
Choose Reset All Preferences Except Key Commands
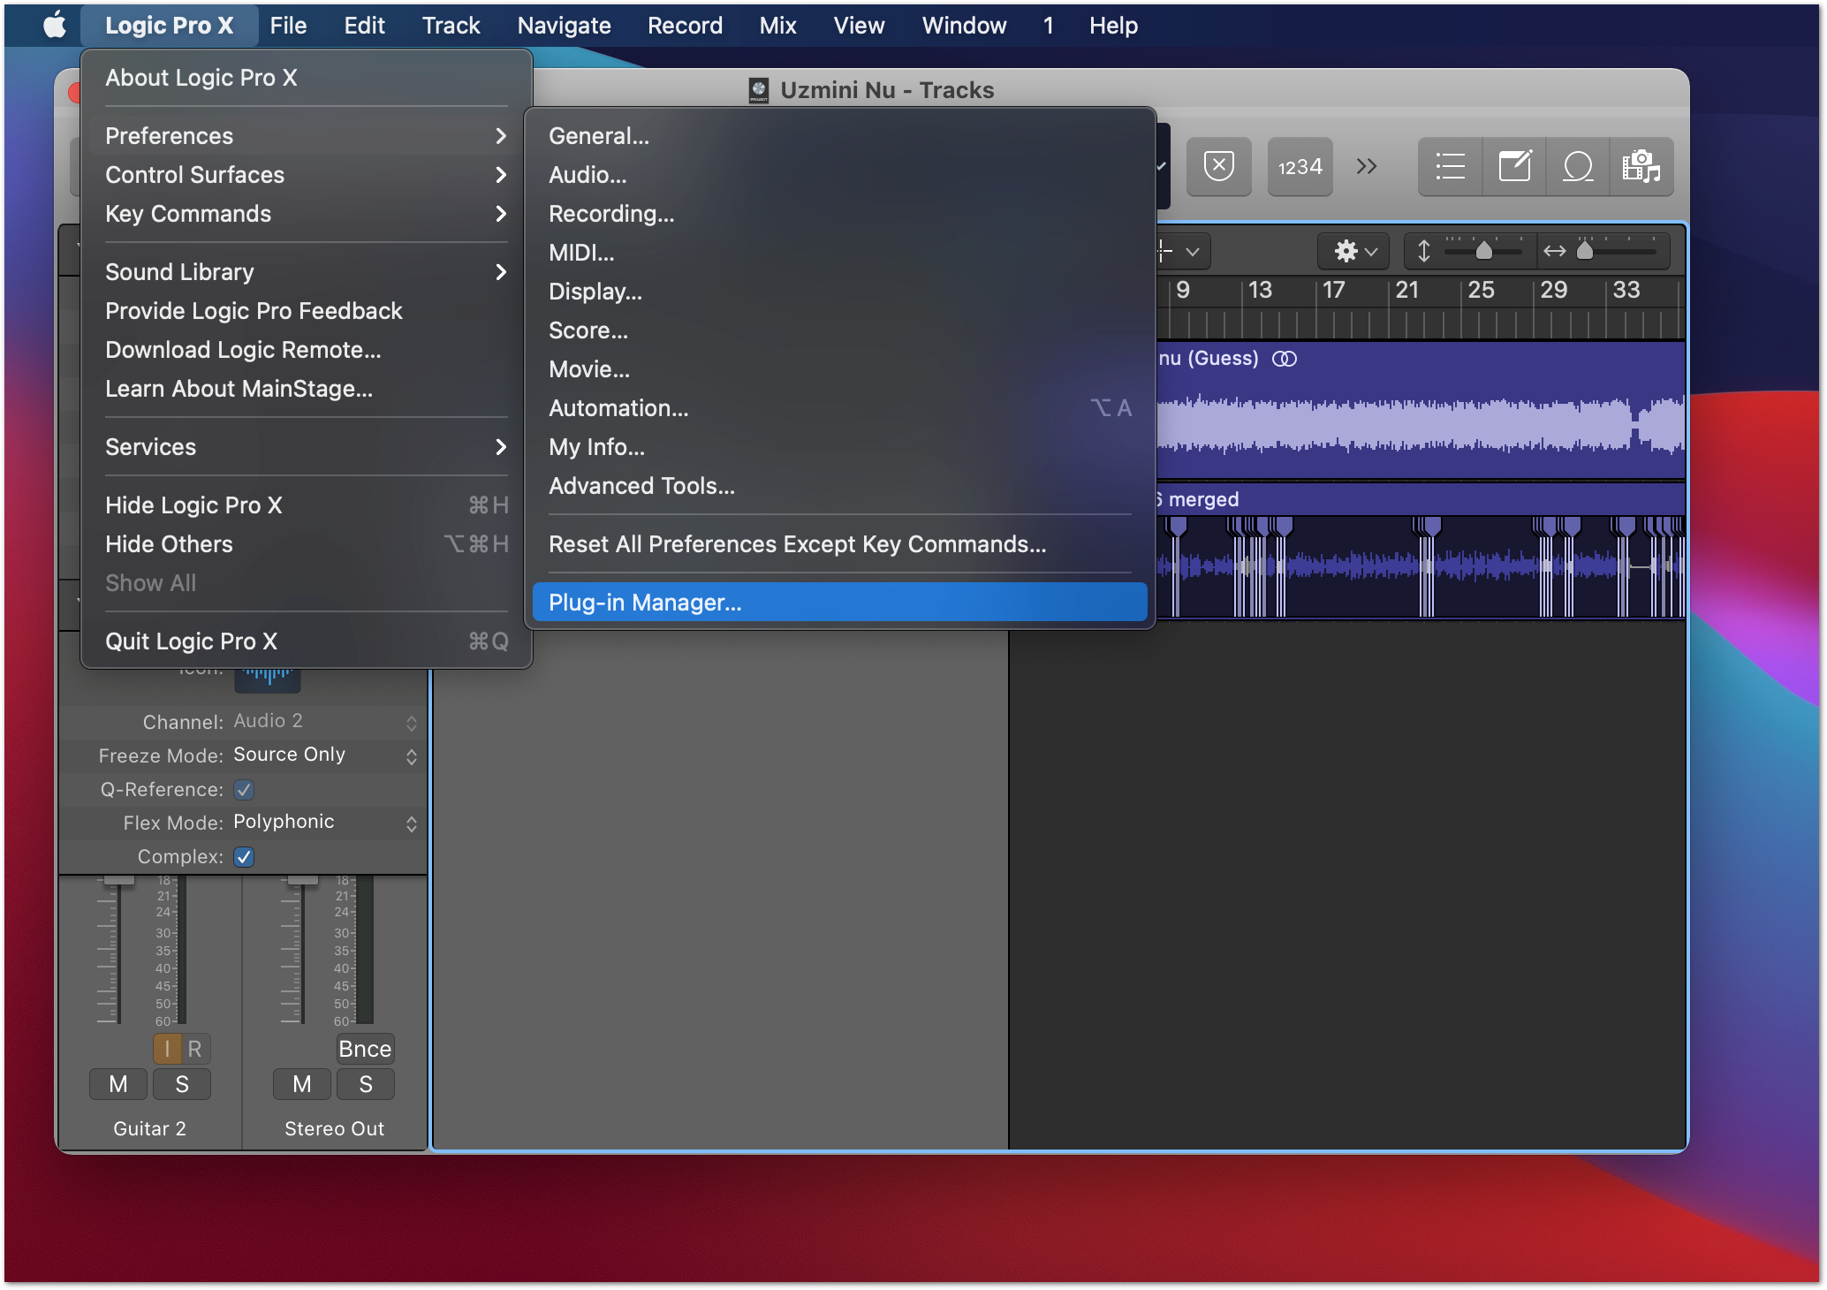840,544
